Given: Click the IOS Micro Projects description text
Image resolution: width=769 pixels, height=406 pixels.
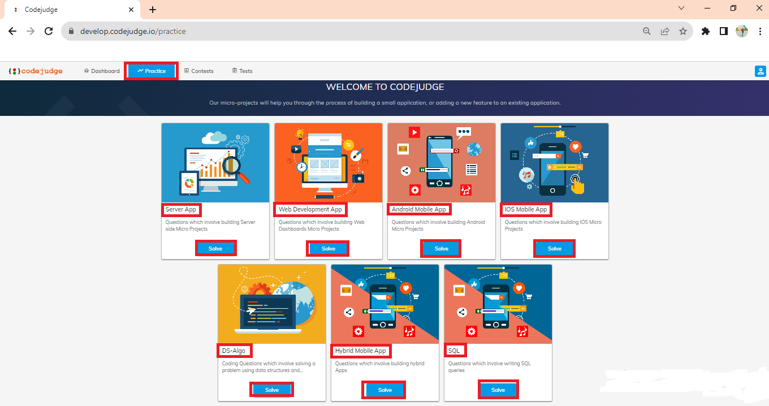Looking at the screenshot, I should (553, 226).
